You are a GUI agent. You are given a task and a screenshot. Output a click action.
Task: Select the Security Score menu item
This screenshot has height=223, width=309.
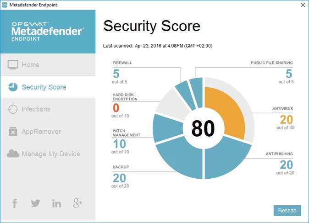[48, 87]
